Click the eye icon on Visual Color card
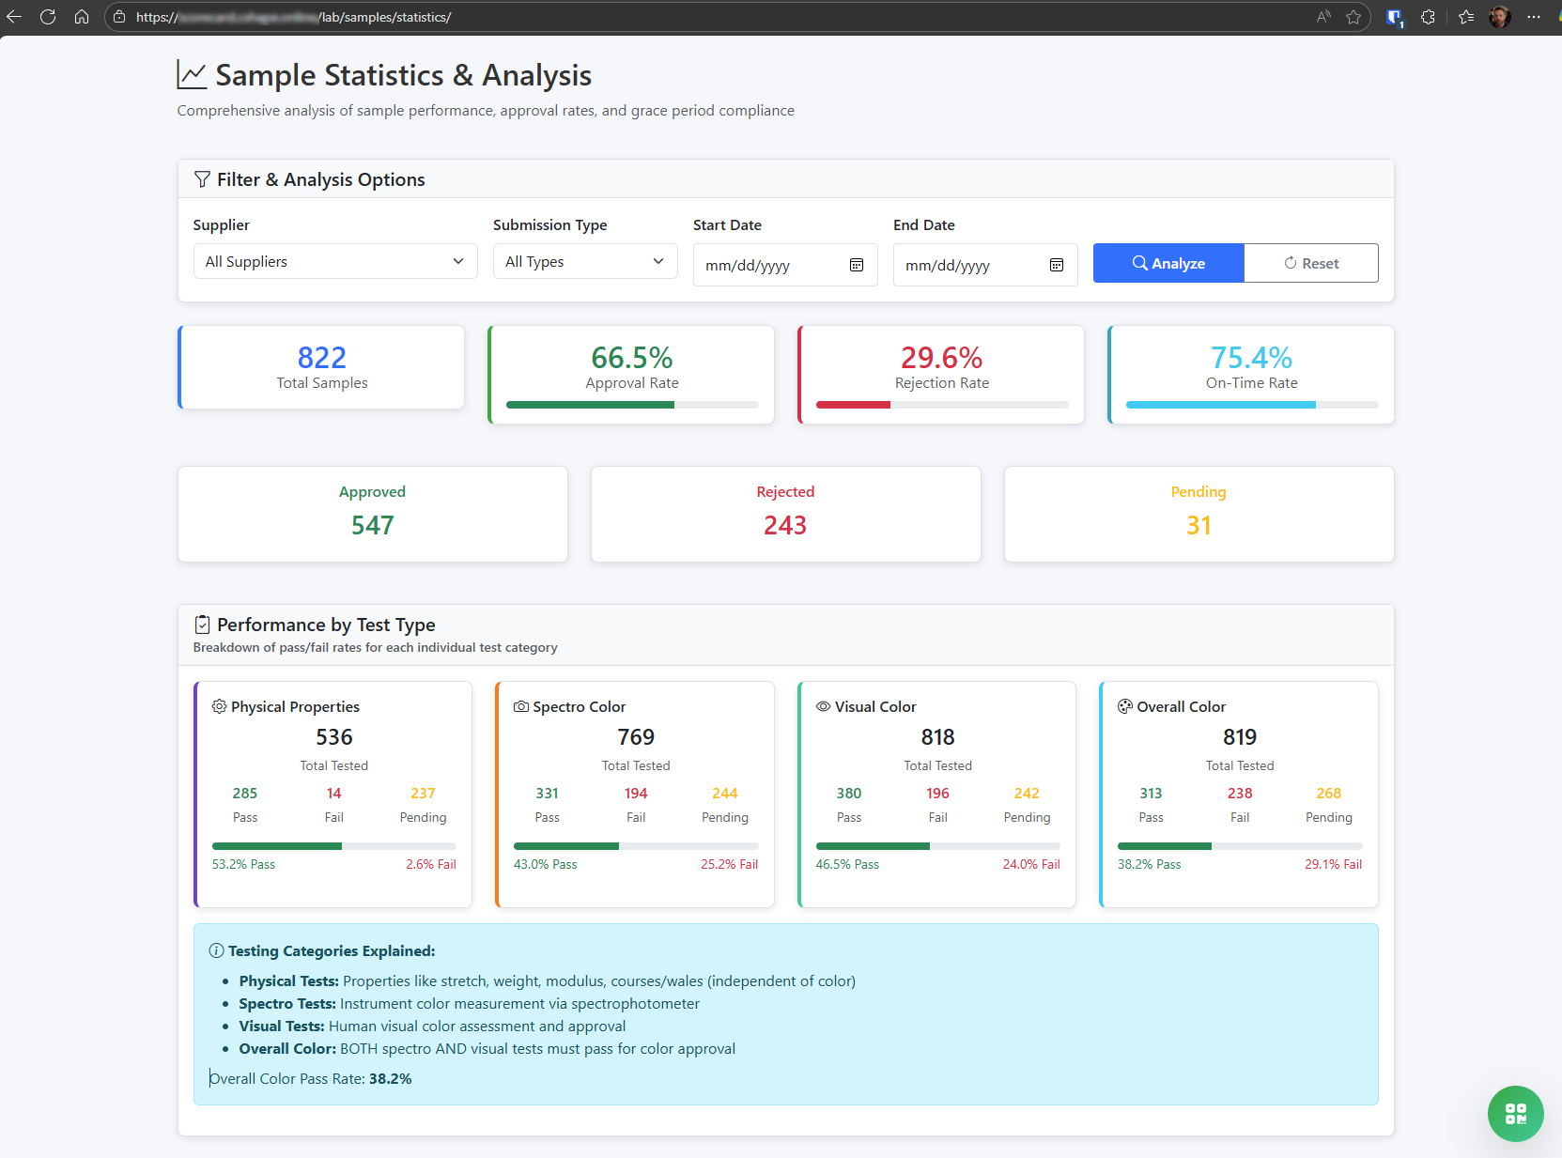Image resolution: width=1562 pixels, height=1158 pixels. [823, 706]
